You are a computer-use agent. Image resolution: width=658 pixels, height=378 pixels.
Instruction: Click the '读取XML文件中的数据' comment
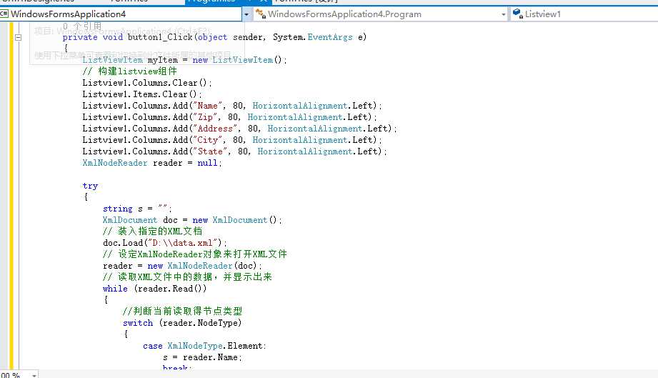[187, 277]
